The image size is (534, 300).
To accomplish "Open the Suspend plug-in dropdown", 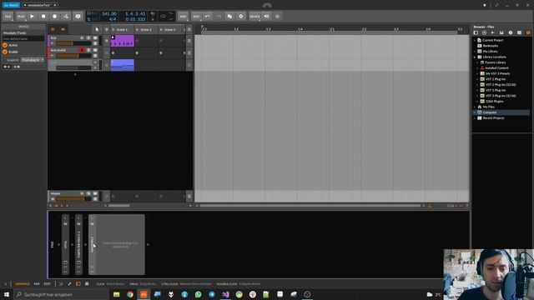I will 33,60.
